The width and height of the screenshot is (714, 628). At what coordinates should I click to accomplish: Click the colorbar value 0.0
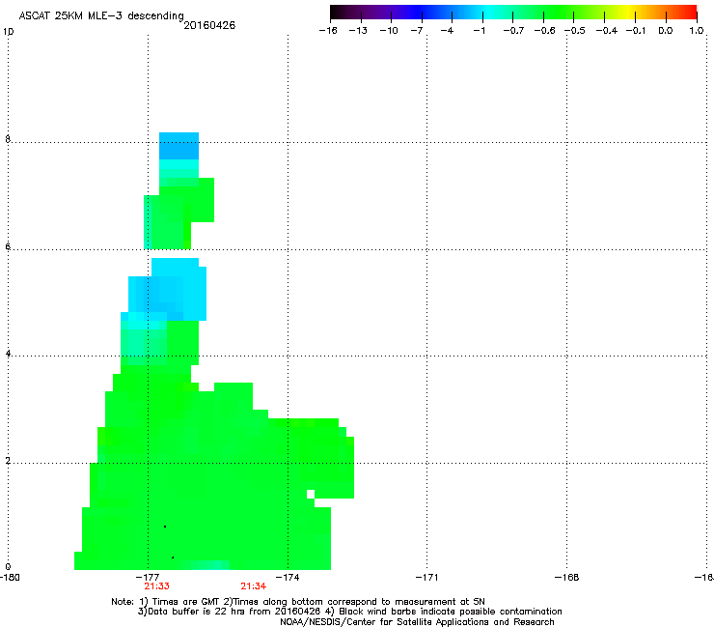(666, 31)
